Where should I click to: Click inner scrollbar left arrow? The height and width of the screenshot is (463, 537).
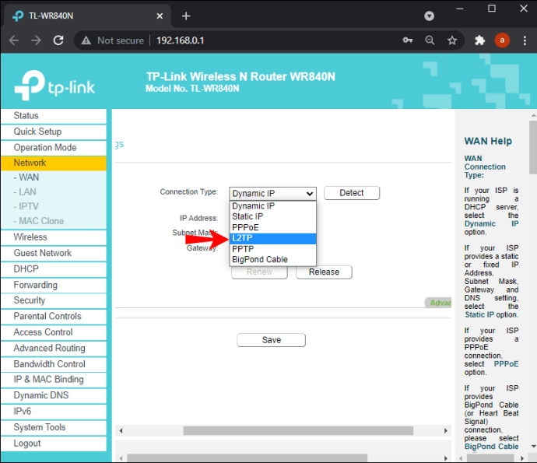[x=121, y=431]
